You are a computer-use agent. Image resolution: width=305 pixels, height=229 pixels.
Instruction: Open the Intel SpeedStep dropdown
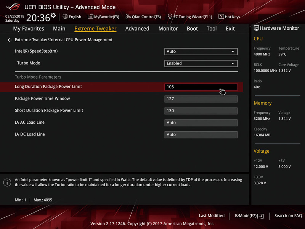201,51
